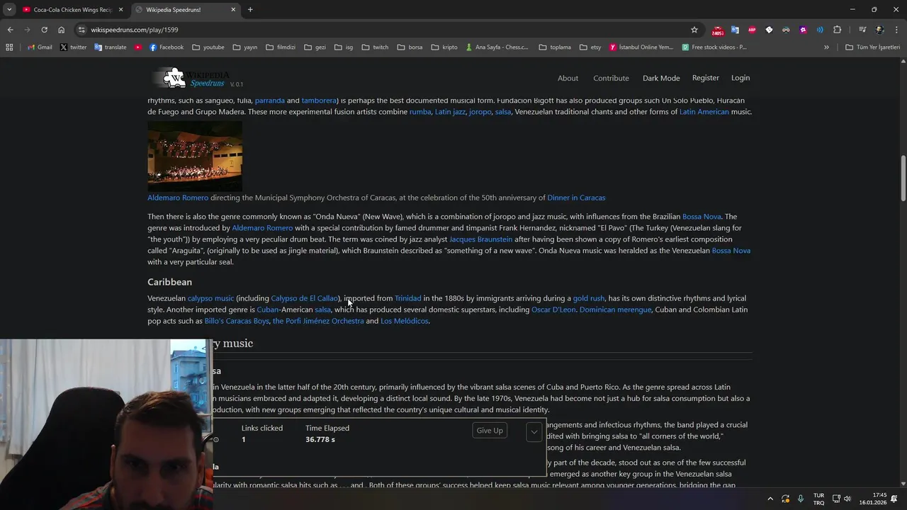This screenshot has width=907, height=510.
Task: Open the Contribute nav item
Action: point(611,78)
